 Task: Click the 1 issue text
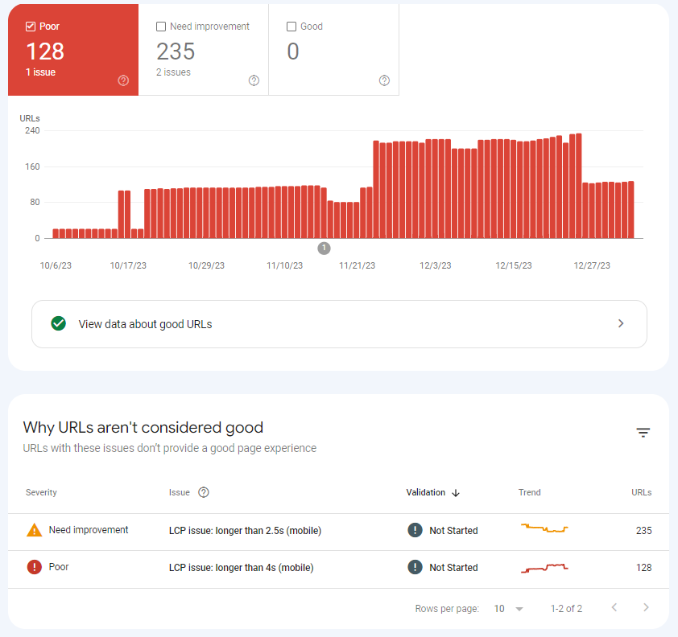[x=40, y=72]
